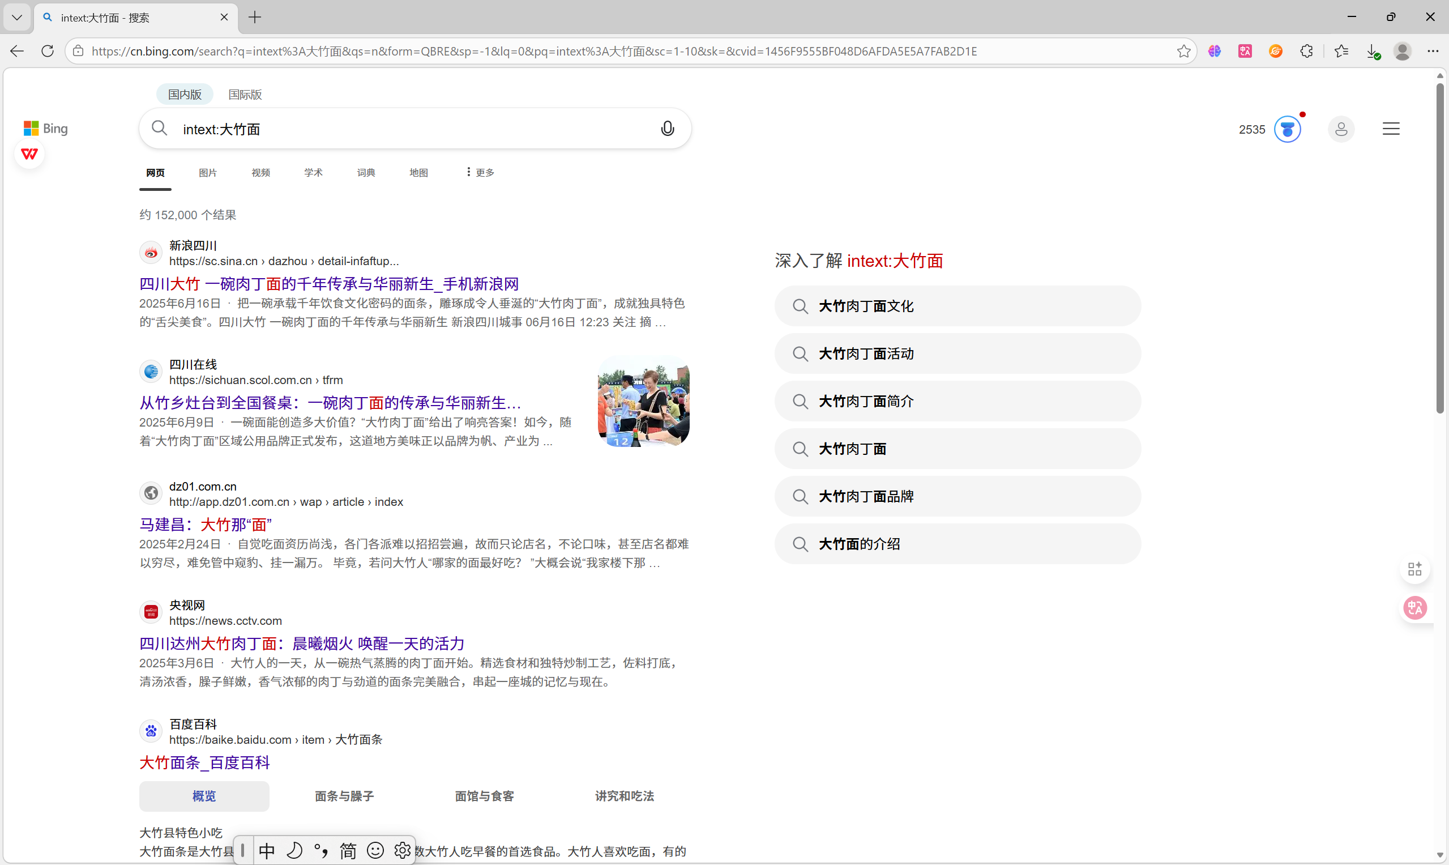Open the IME settings gear icon

[x=402, y=850]
